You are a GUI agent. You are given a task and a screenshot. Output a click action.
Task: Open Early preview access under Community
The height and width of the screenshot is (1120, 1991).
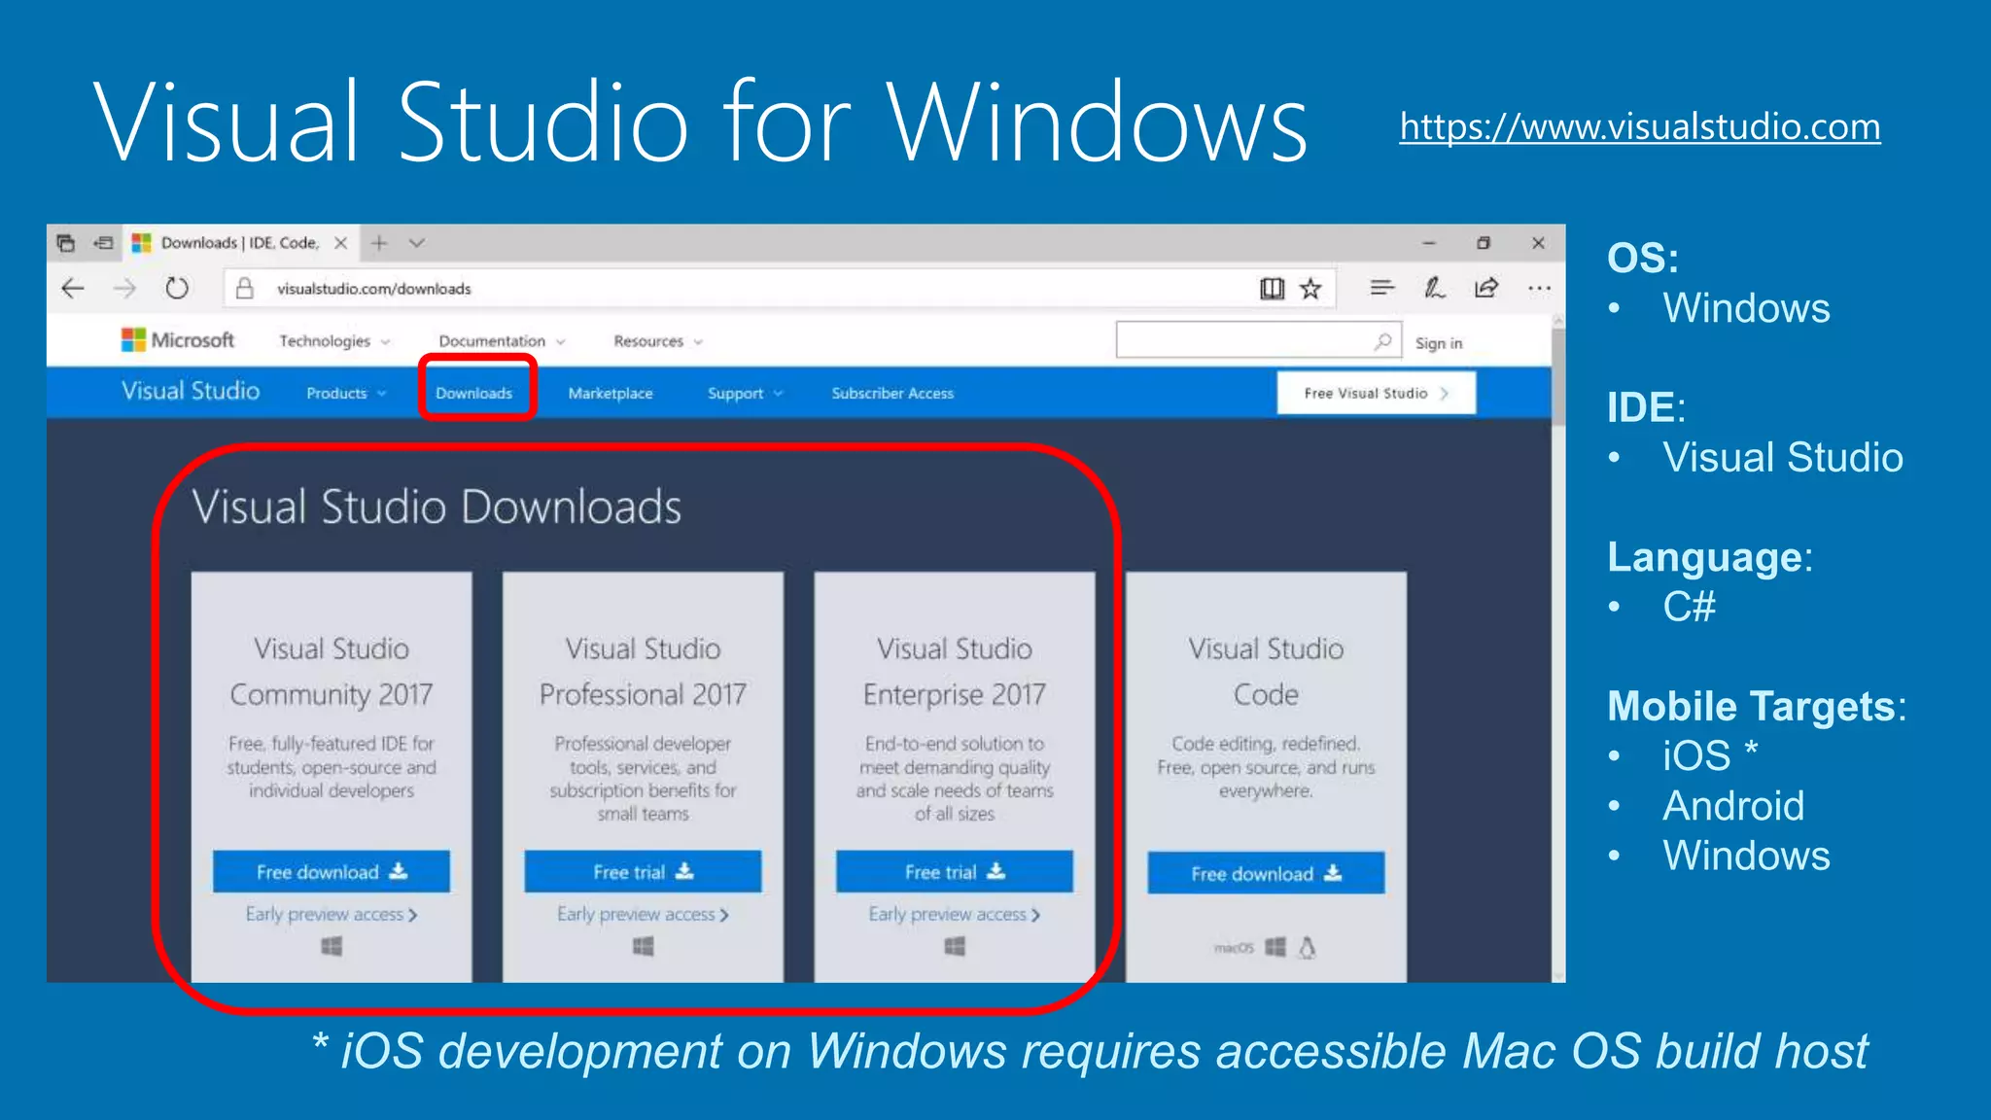point(332,914)
